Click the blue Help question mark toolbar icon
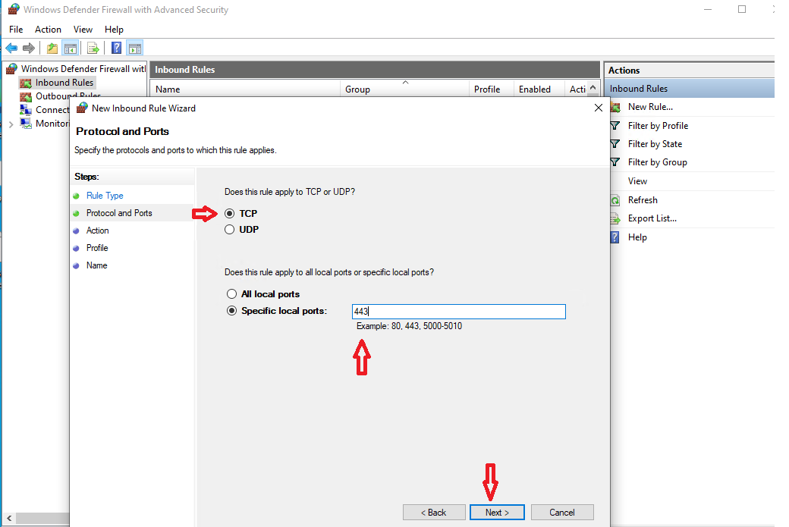Screen dimensions: 789x527 tap(116, 49)
